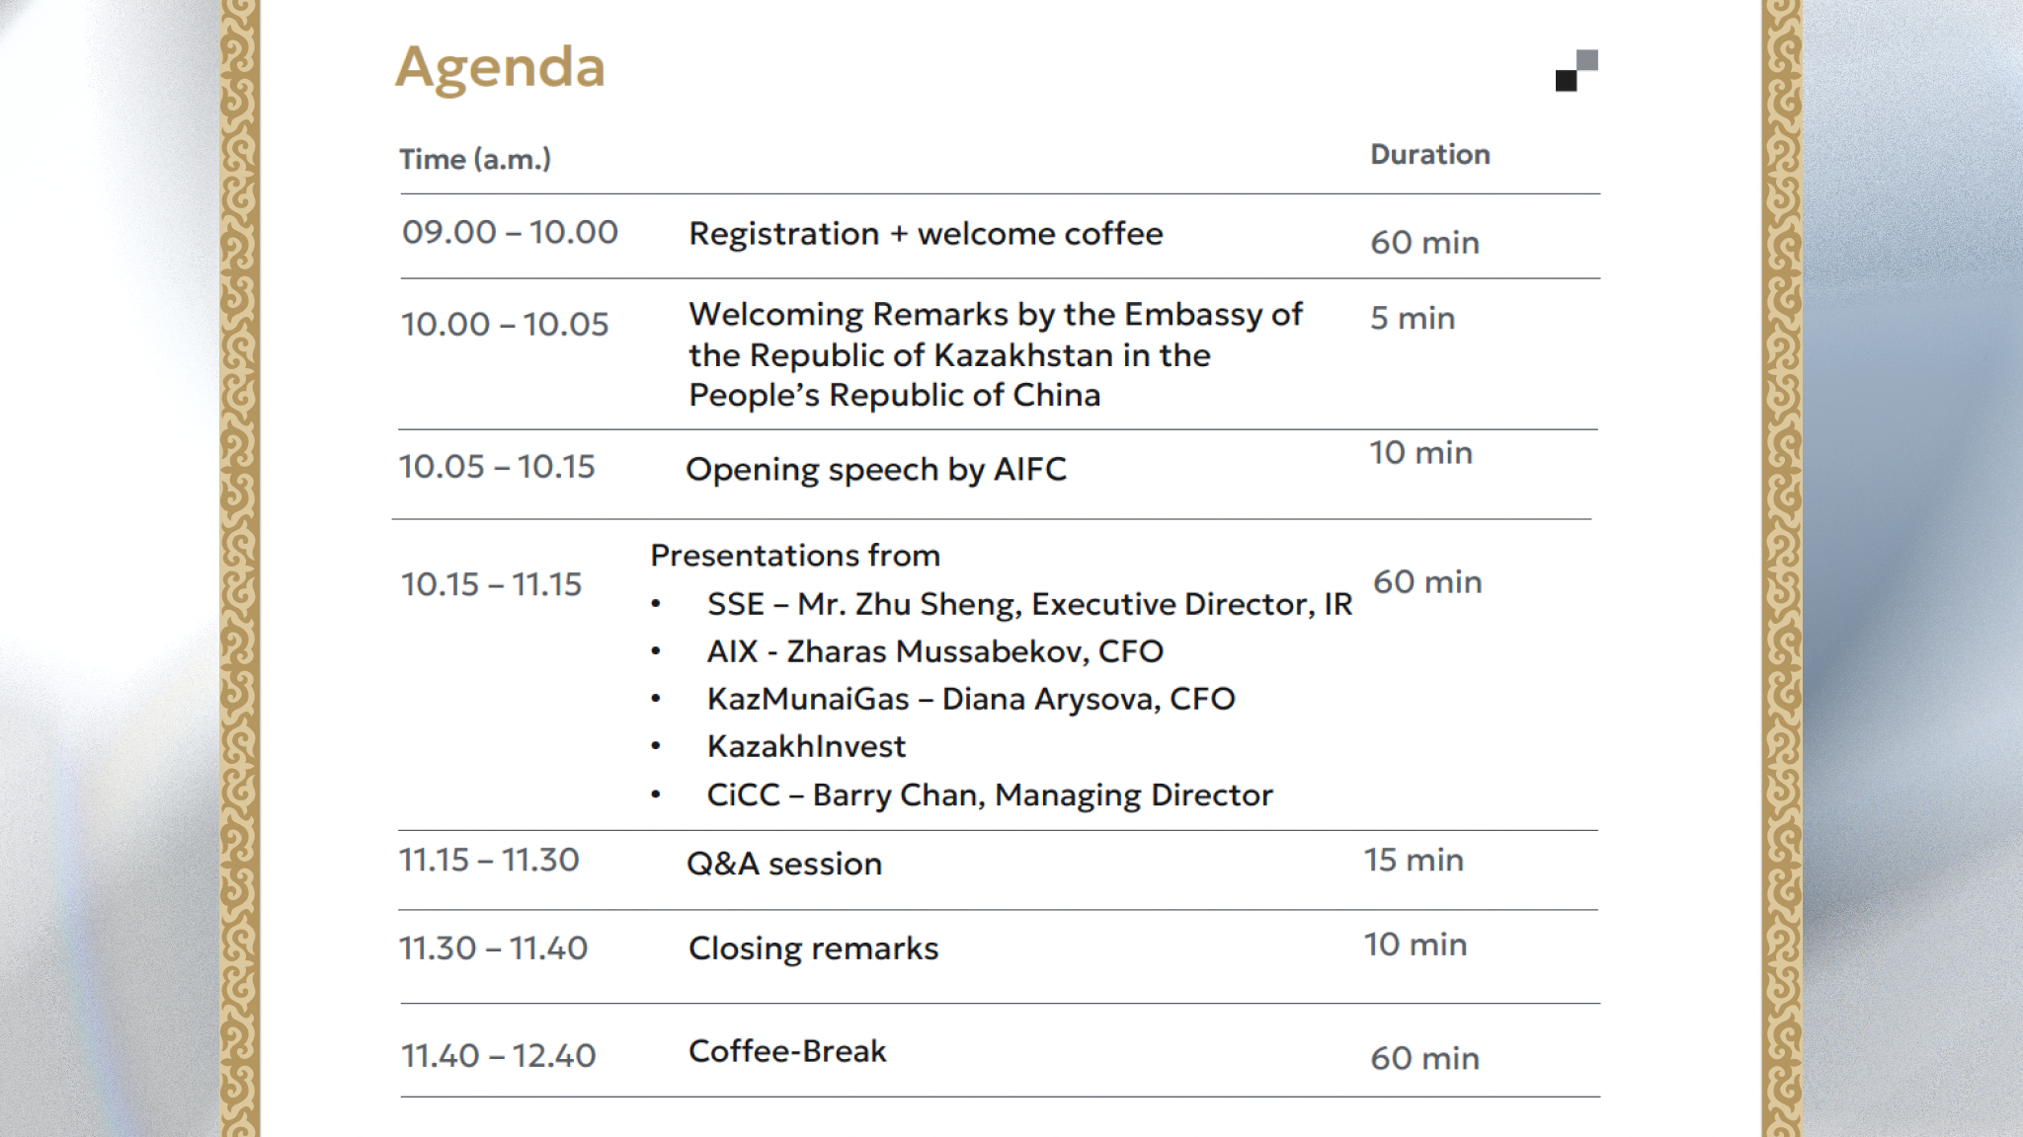Click the Coffee-Break entry

(787, 1051)
